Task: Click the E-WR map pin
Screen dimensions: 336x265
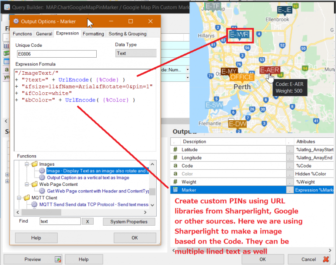Action: coord(239,35)
